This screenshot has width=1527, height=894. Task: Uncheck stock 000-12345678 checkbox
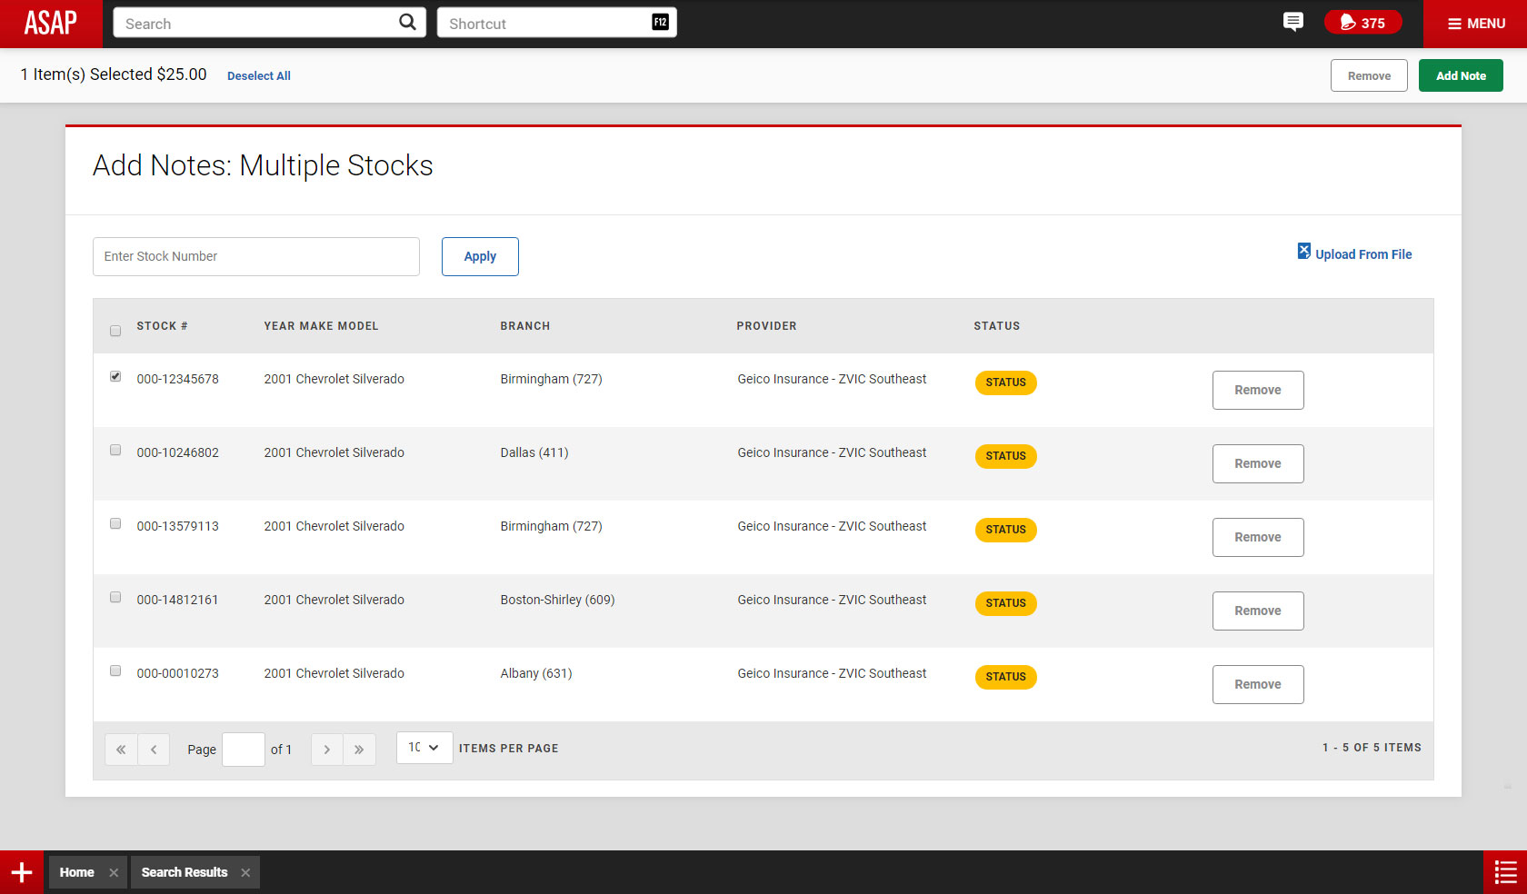(115, 376)
